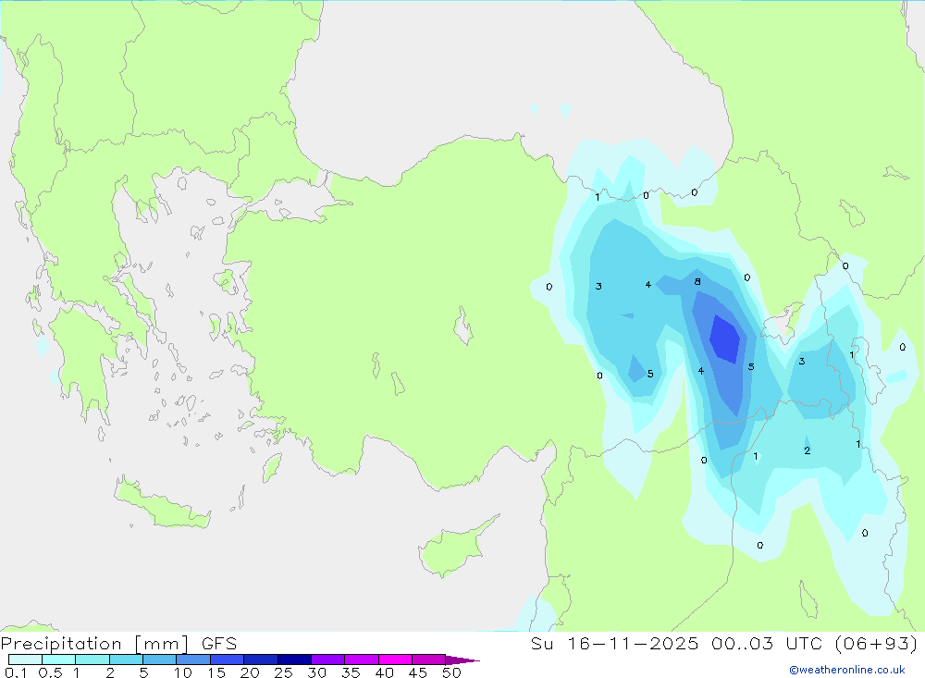Click the 40 to 45 mm legend swatch
925x678 pixels.
point(395,660)
